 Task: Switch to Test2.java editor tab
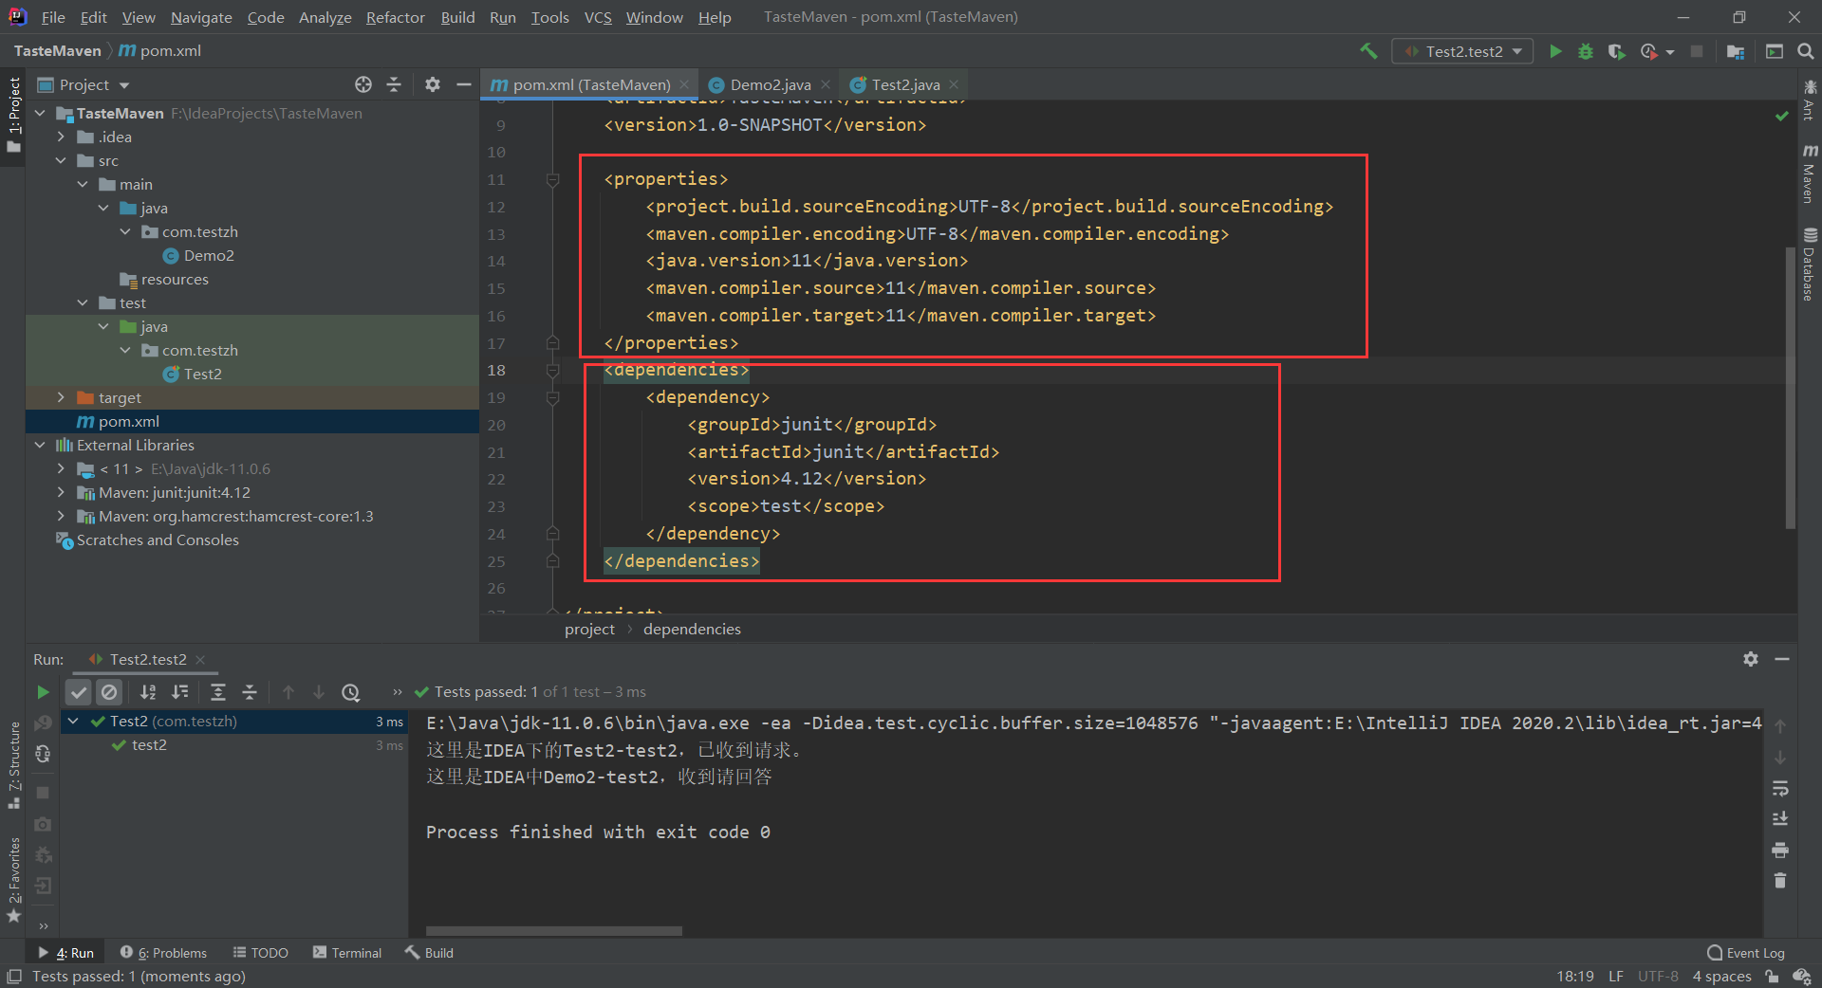click(x=905, y=84)
